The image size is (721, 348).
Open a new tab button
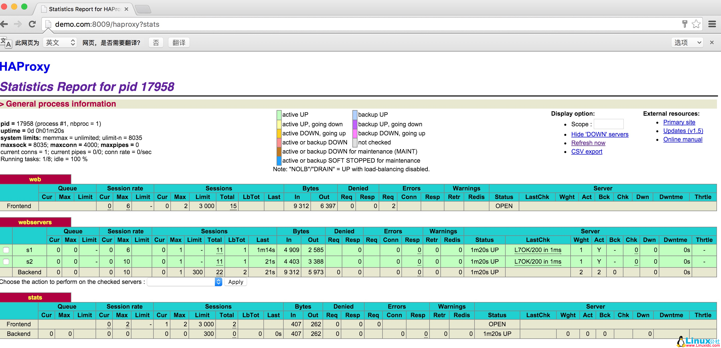(144, 9)
